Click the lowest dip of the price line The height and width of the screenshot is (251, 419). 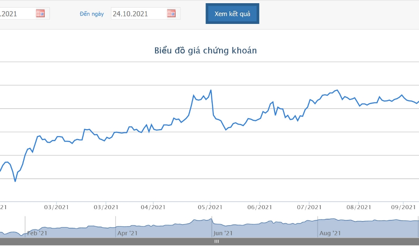click(15, 181)
